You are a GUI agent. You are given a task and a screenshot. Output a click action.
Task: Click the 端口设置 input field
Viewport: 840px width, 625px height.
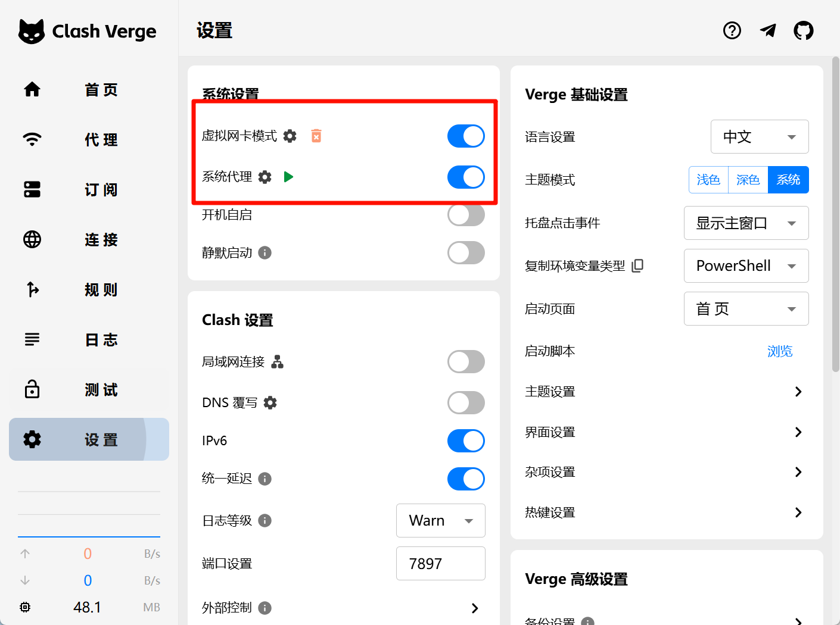click(x=440, y=564)
